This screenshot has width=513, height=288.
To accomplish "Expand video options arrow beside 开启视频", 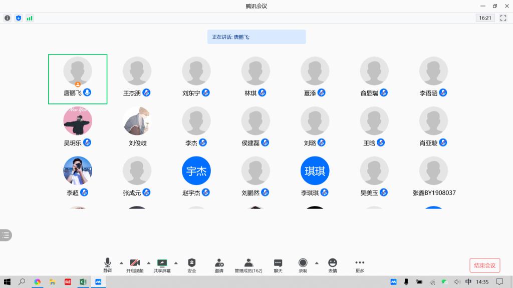I will (148, 262).
